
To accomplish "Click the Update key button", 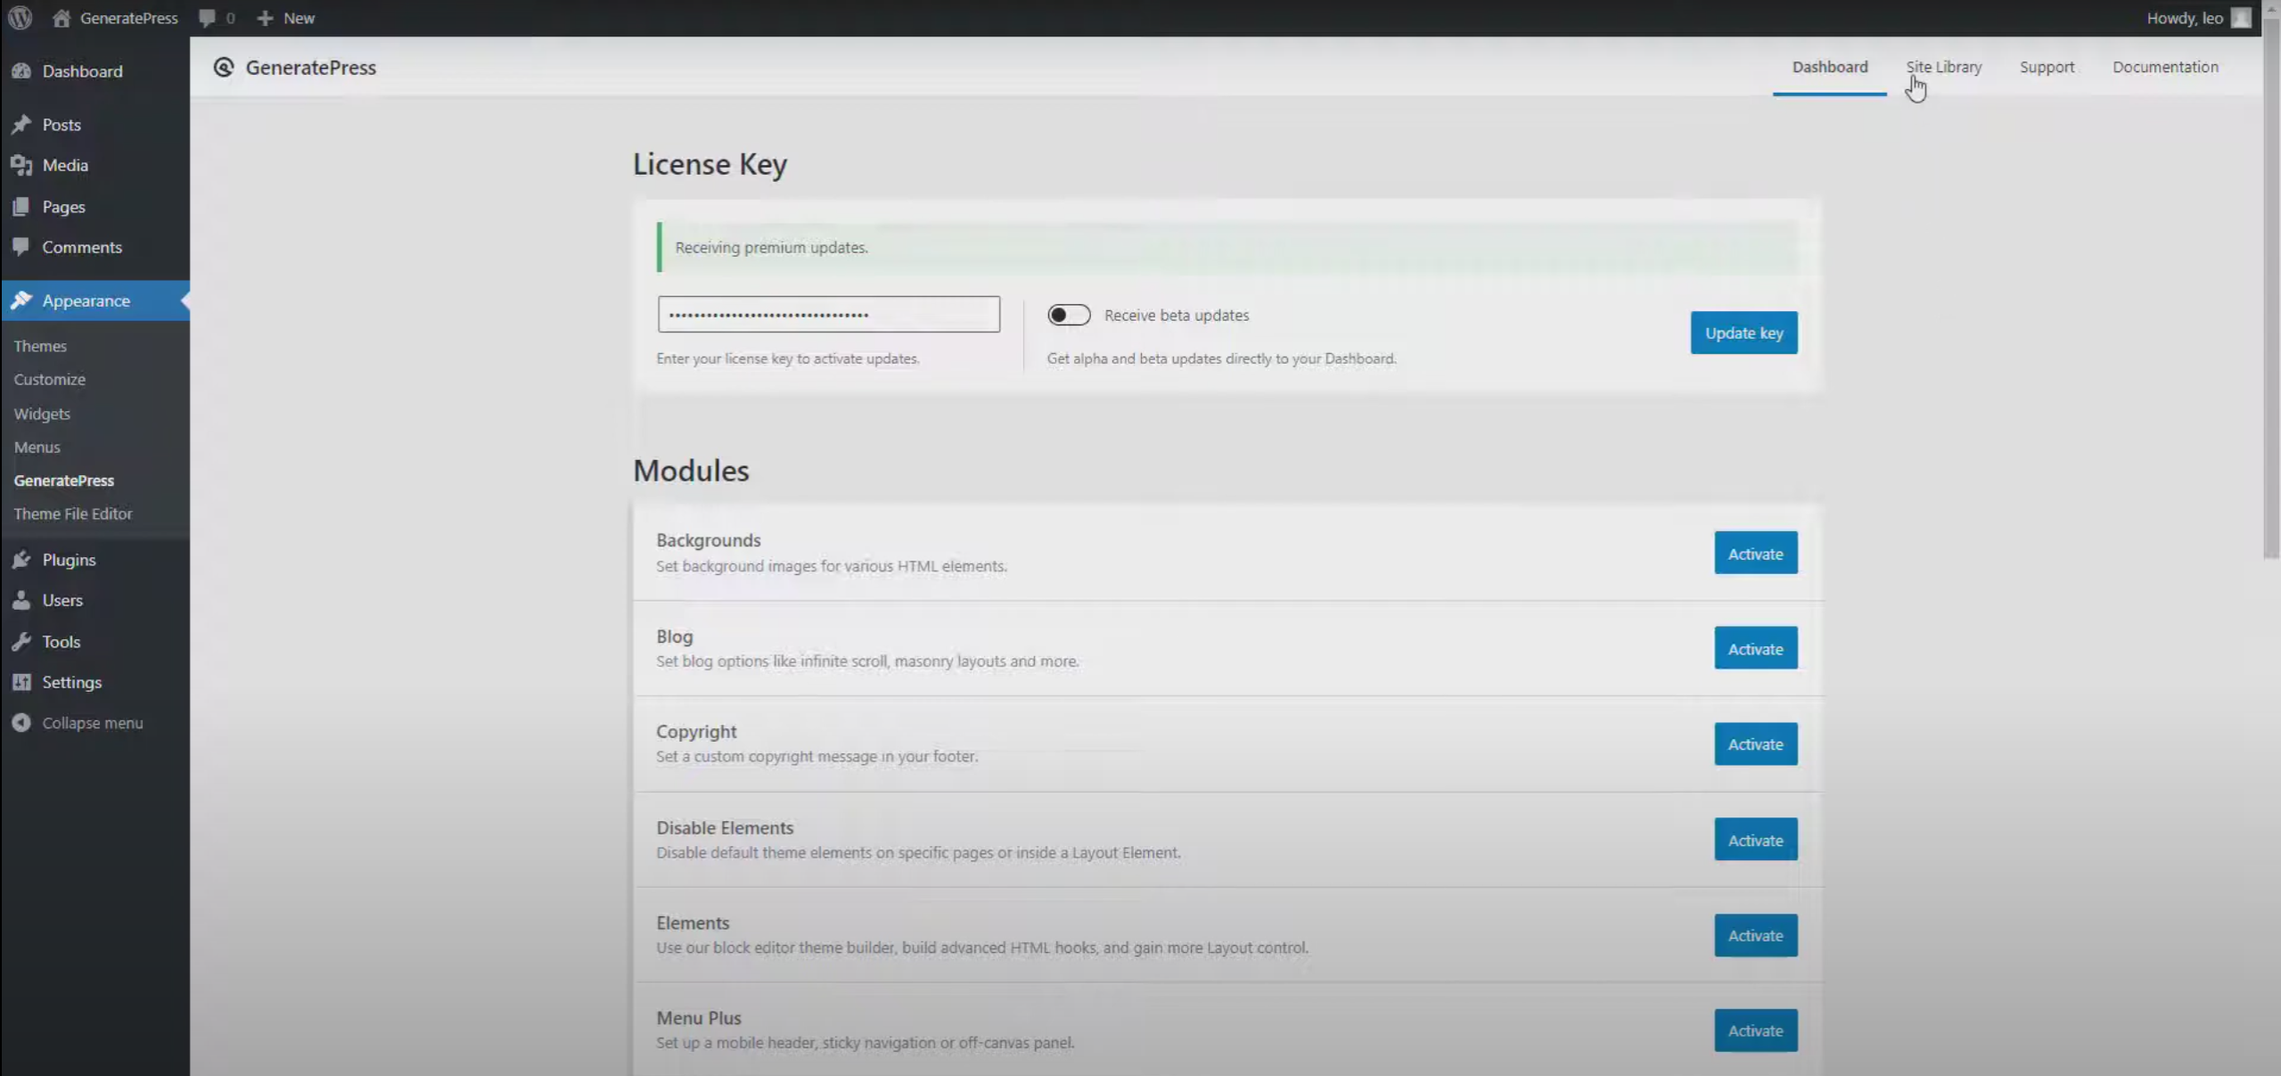I will click(1744, 333).
